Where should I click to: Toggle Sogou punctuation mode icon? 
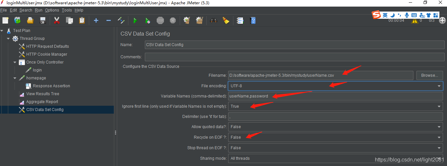(400, 15)
